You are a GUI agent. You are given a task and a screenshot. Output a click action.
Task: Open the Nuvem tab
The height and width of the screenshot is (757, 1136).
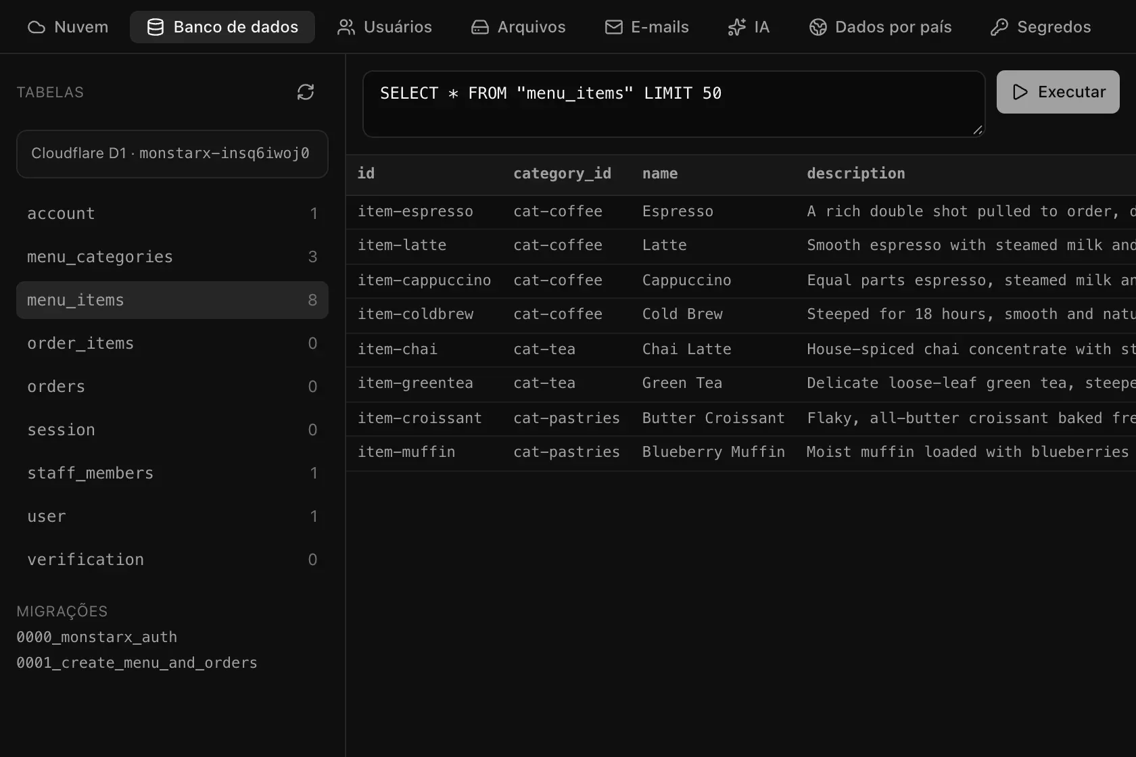(68, 27)
